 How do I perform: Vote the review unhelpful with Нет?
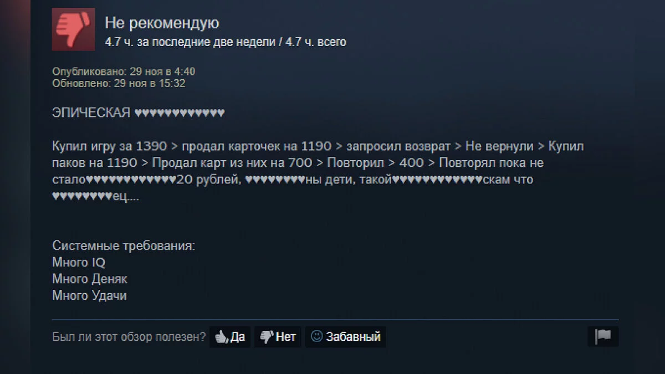coord(278,336)
